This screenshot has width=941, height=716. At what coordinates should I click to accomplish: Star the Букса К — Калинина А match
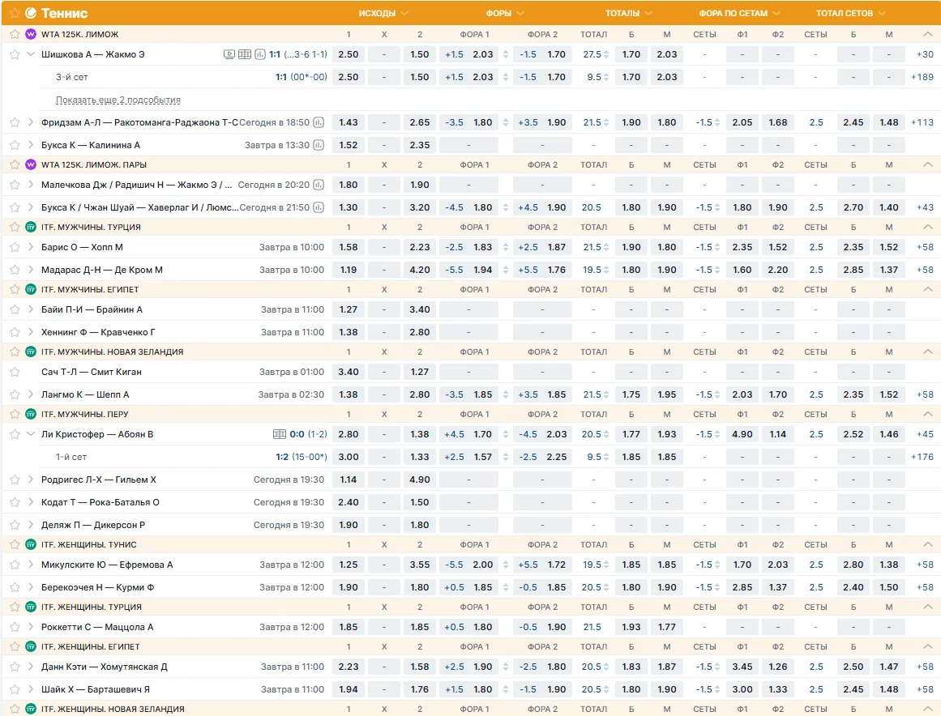[x=15, y=145]
